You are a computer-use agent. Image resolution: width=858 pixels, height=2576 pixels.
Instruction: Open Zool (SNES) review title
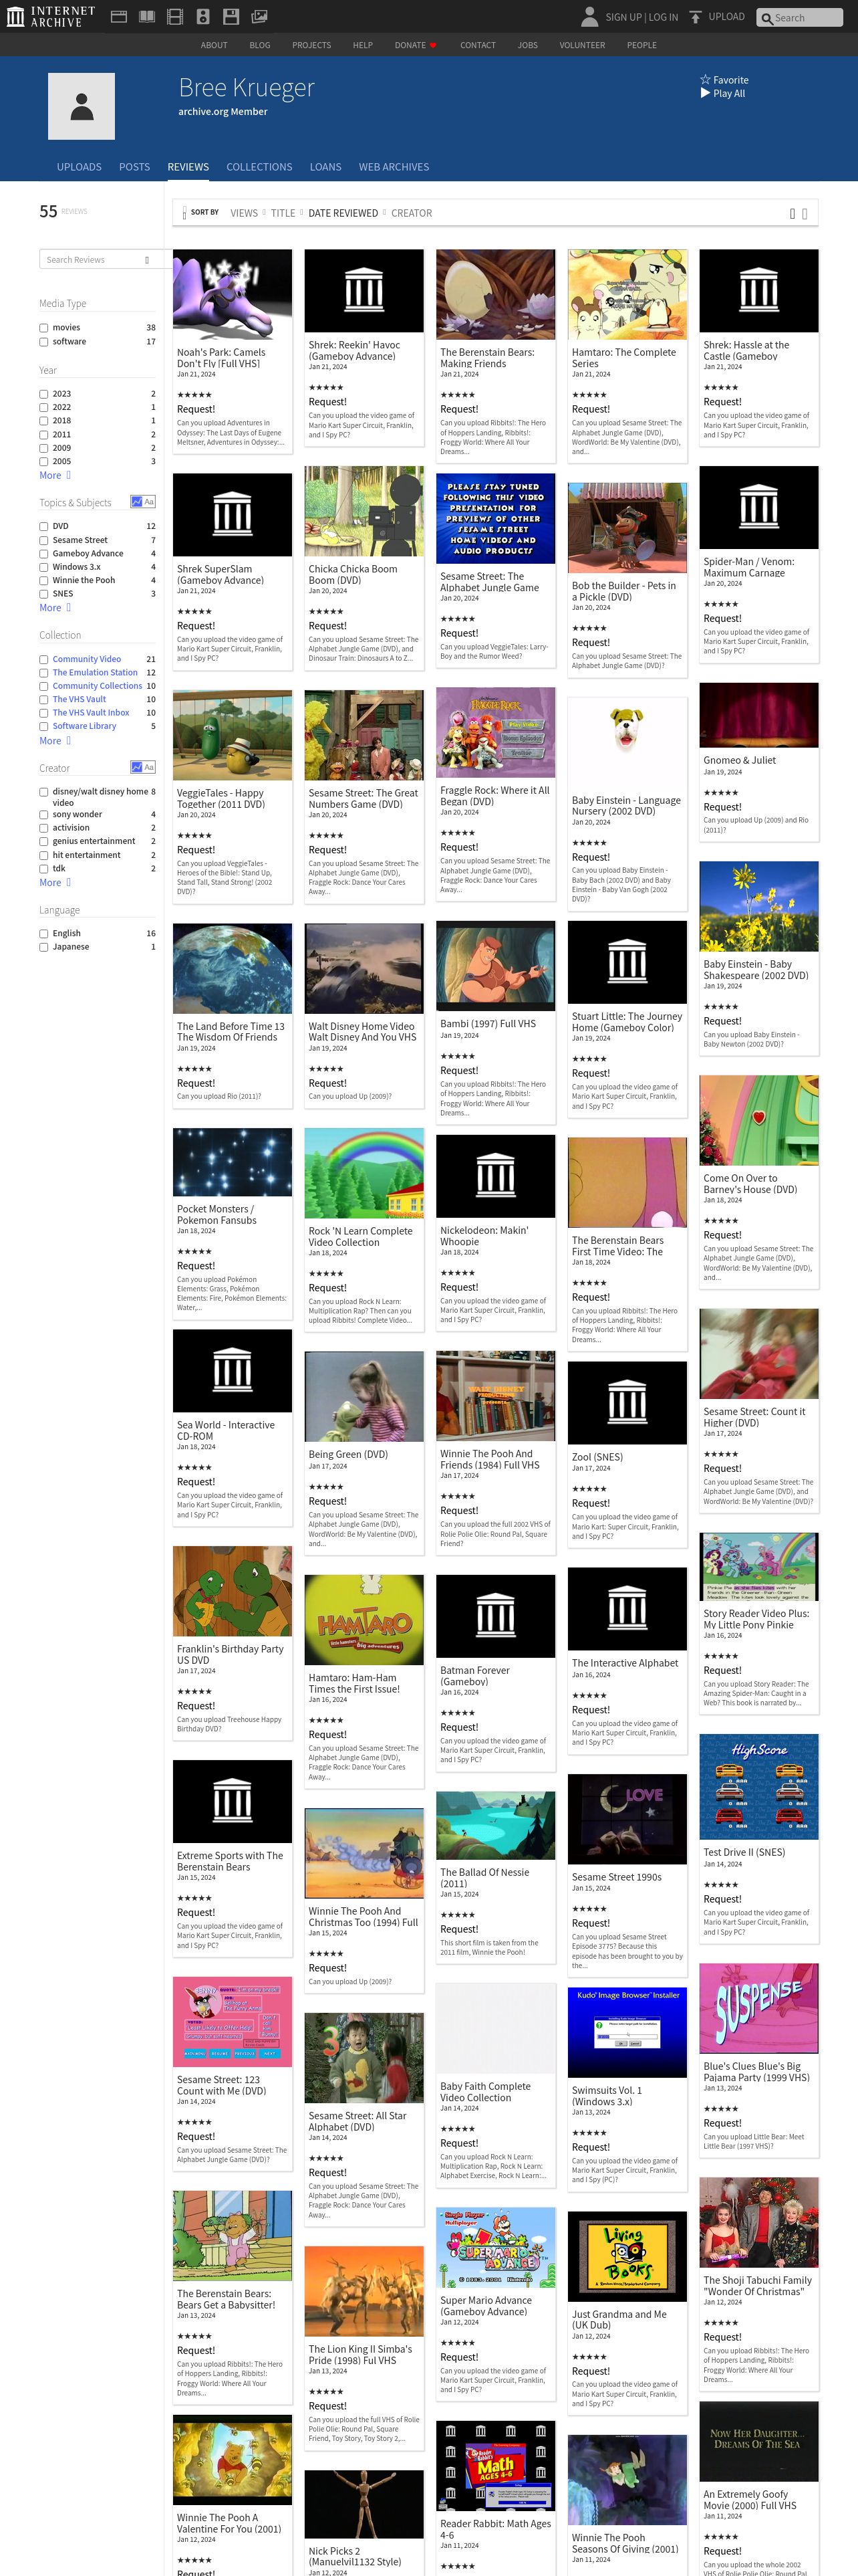coord(596,1457)
